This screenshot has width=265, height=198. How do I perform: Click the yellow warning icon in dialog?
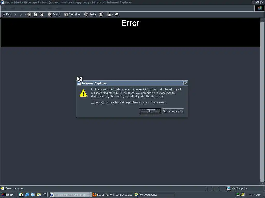(x=84, y=93)
